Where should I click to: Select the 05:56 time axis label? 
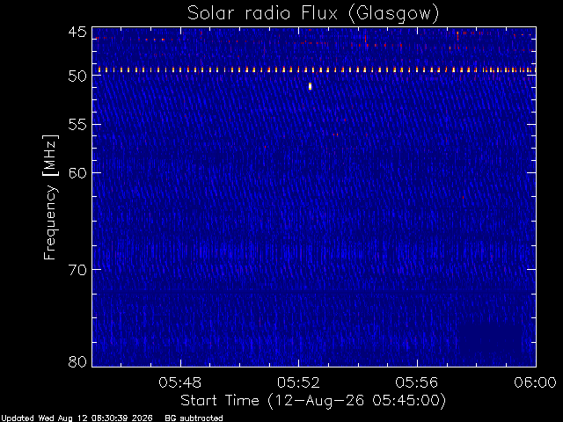(417, 382)
